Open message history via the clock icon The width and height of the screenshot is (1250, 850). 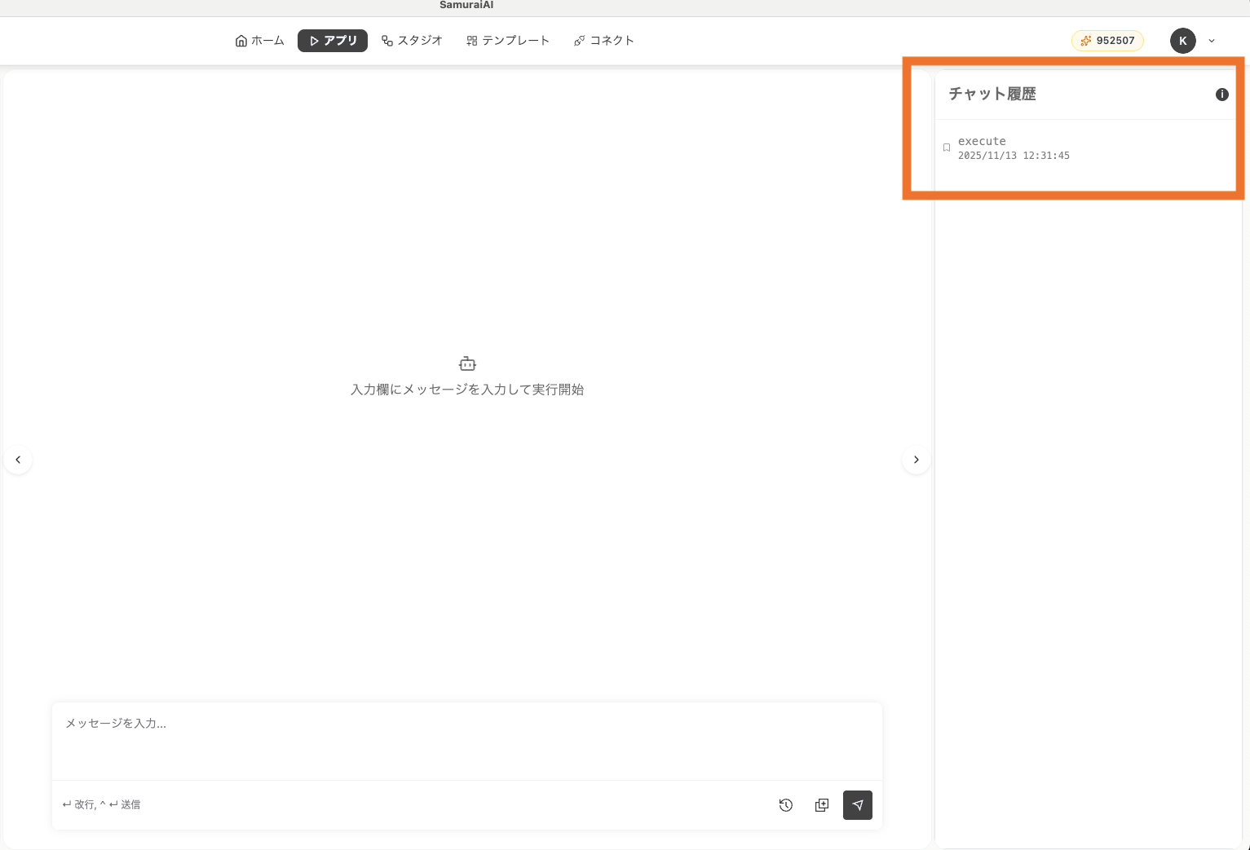[785, 804]
